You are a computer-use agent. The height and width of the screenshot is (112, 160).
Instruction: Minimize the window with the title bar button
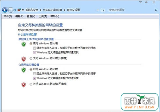(x=141, y=2)
